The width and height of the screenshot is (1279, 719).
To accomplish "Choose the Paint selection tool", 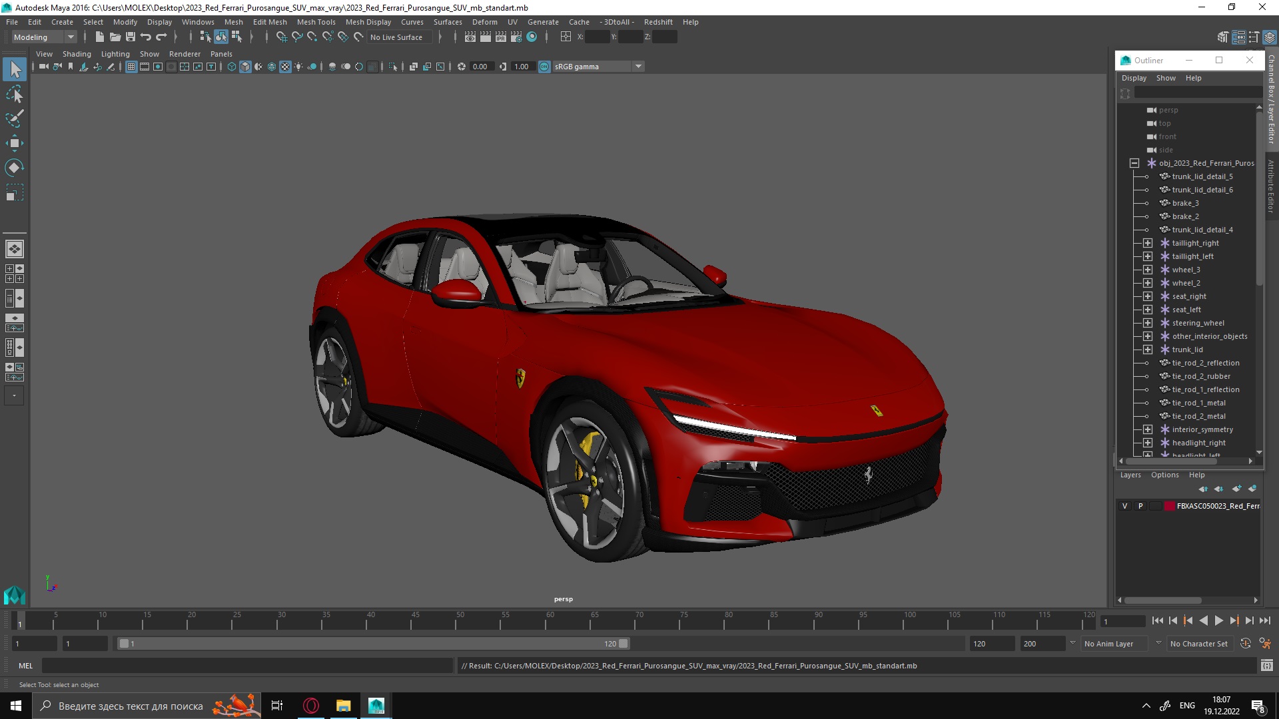I will [15, 119].
